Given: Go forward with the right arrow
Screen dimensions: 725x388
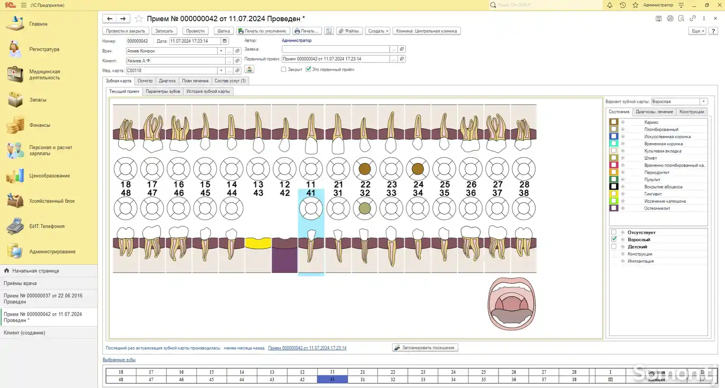Looking at the screenshot, I should click(123, 19).
